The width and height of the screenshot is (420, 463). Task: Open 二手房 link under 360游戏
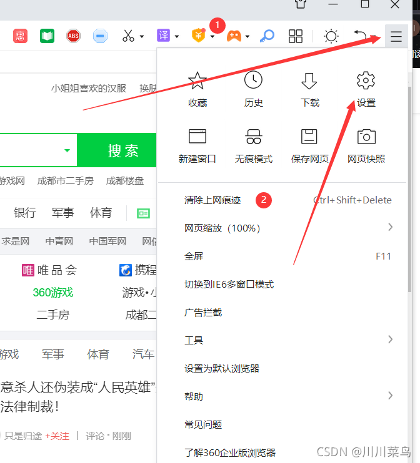click(53, 314)
